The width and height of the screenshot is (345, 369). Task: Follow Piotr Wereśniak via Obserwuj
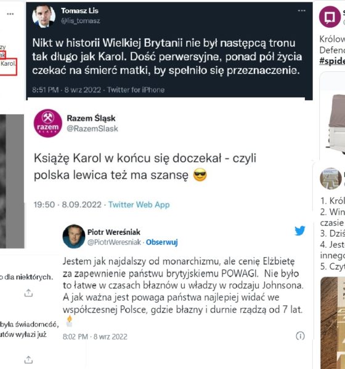pos(162,242)
